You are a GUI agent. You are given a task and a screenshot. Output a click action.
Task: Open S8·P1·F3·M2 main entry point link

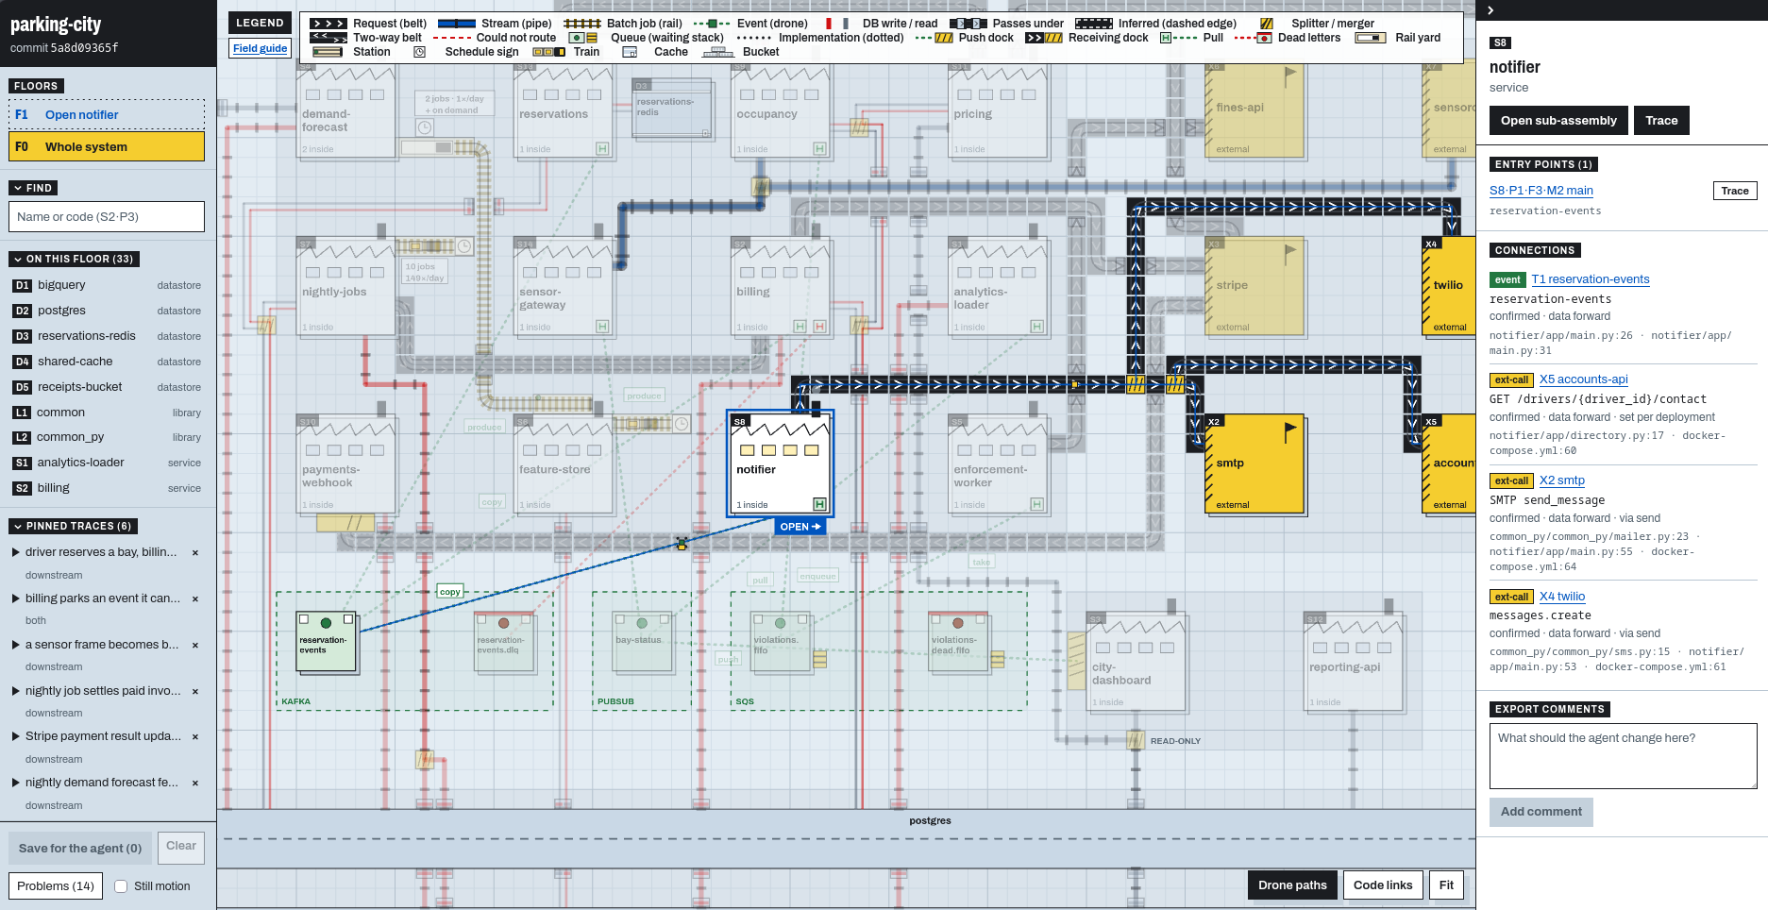[x=1541, y=191]
